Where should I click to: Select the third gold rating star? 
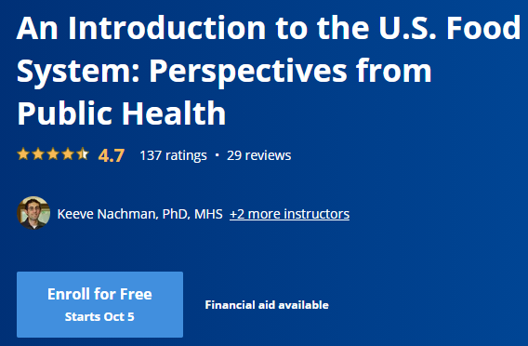(53, 154)
